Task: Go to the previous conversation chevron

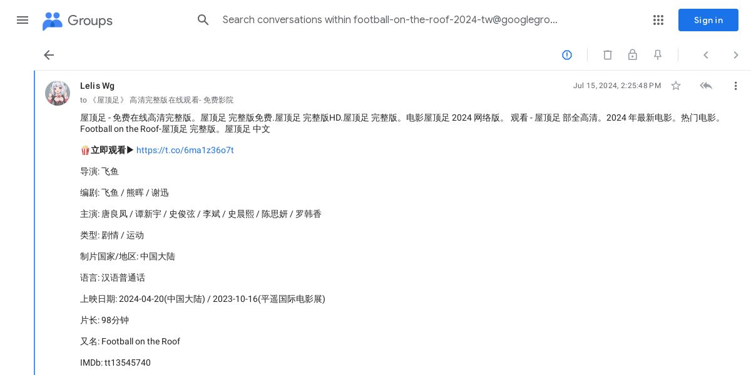Action: tap(706, 55)
